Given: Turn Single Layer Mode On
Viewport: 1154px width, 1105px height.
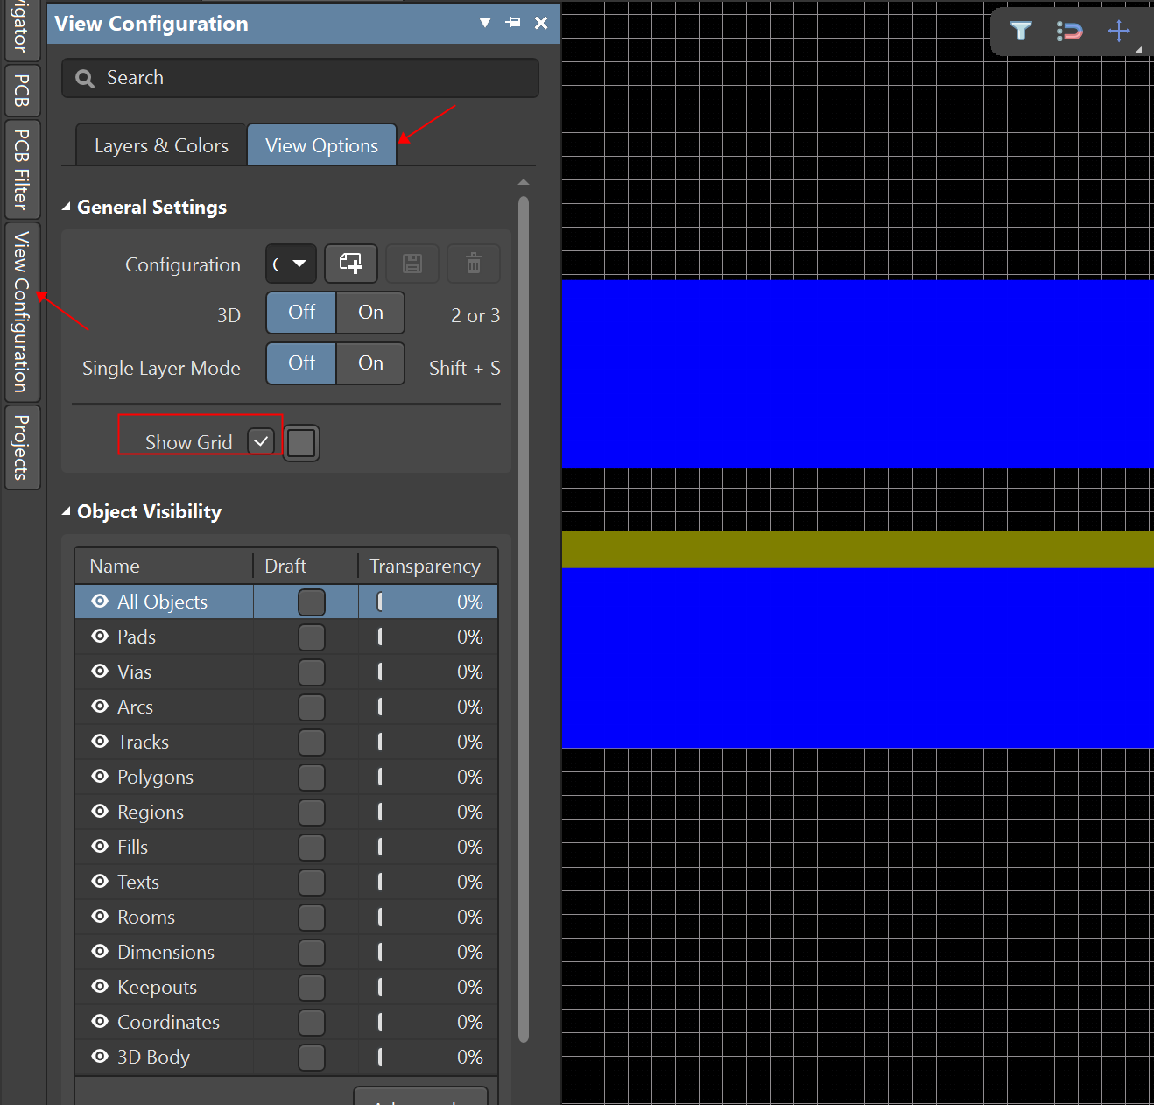Looking at the screenshot, I should 370,363.
